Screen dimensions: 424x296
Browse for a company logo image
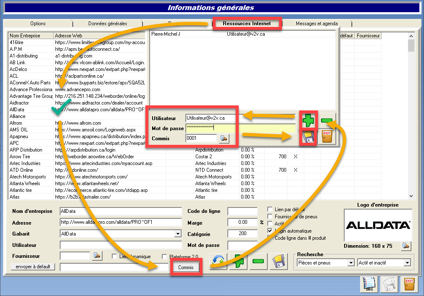[406, 246]
